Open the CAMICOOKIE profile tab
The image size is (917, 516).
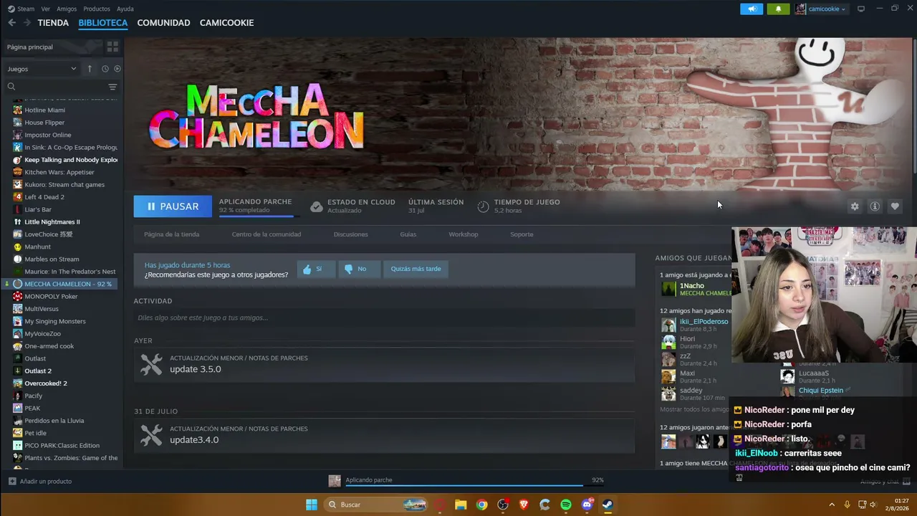[x=226, y=23]
